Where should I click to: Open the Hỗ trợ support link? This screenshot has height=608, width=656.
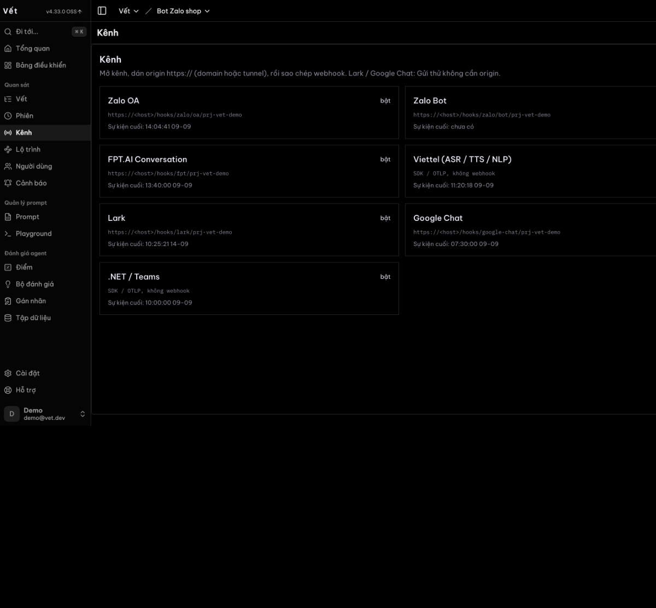click(45, 390)
